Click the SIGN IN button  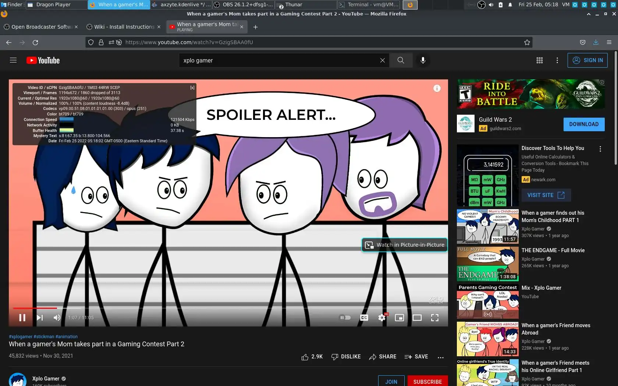click(587, 60)
